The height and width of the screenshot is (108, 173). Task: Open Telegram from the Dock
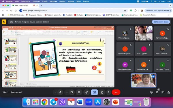click(53, 102)
